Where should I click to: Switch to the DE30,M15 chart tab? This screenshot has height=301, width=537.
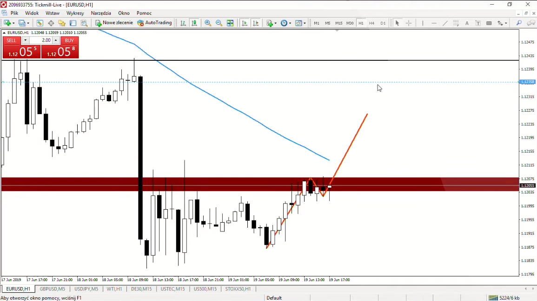coord(141,288)
